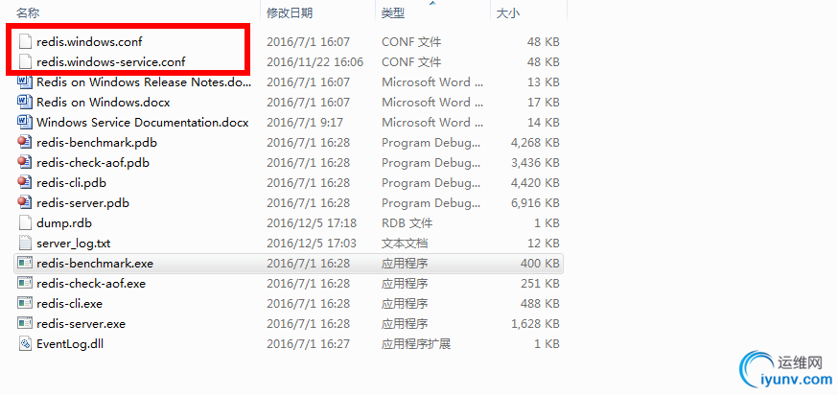The image size is (838, 395).
Task: Select Windows Service Documentation.docx file name
Action: pos(143,123)
